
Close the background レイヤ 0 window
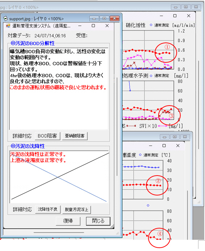(196, 7)
